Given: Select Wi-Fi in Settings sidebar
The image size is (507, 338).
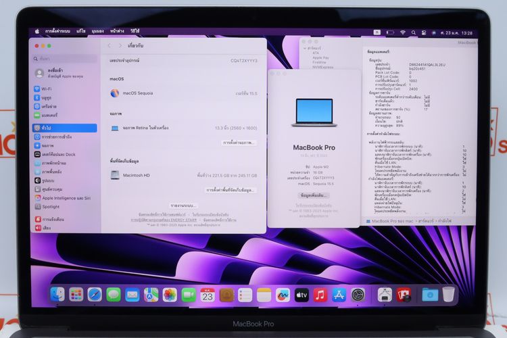Looking at the screenshot, I should (65, 89).
